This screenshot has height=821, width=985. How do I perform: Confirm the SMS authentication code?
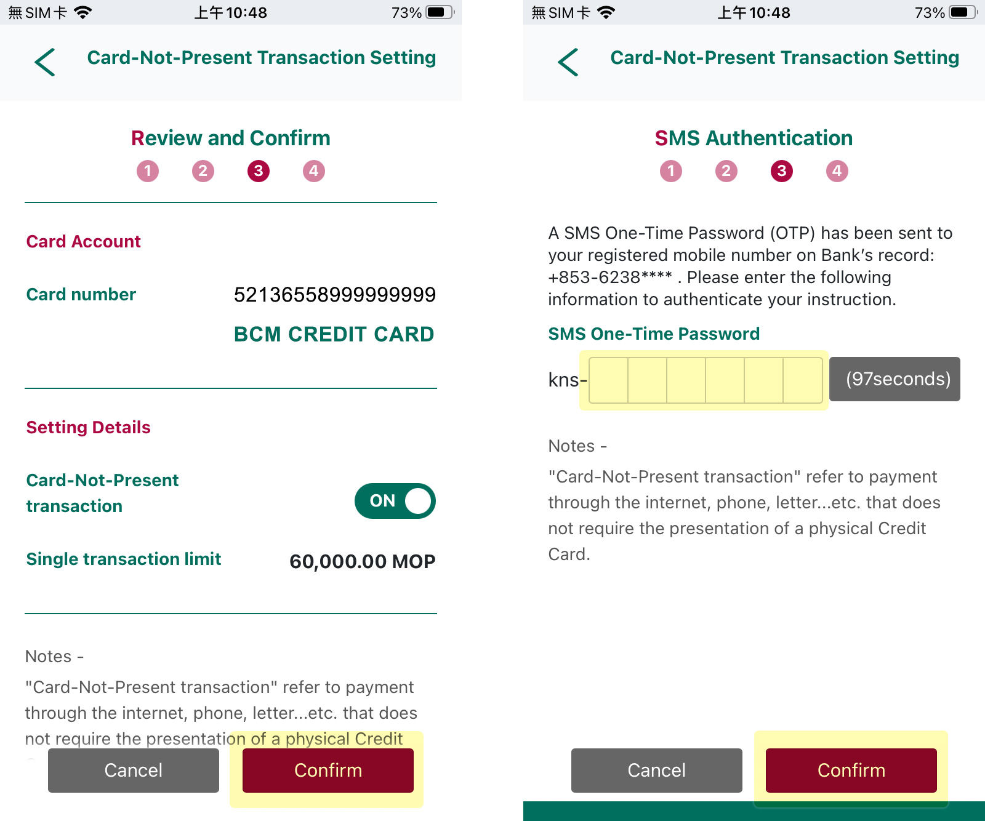point(851,771)
